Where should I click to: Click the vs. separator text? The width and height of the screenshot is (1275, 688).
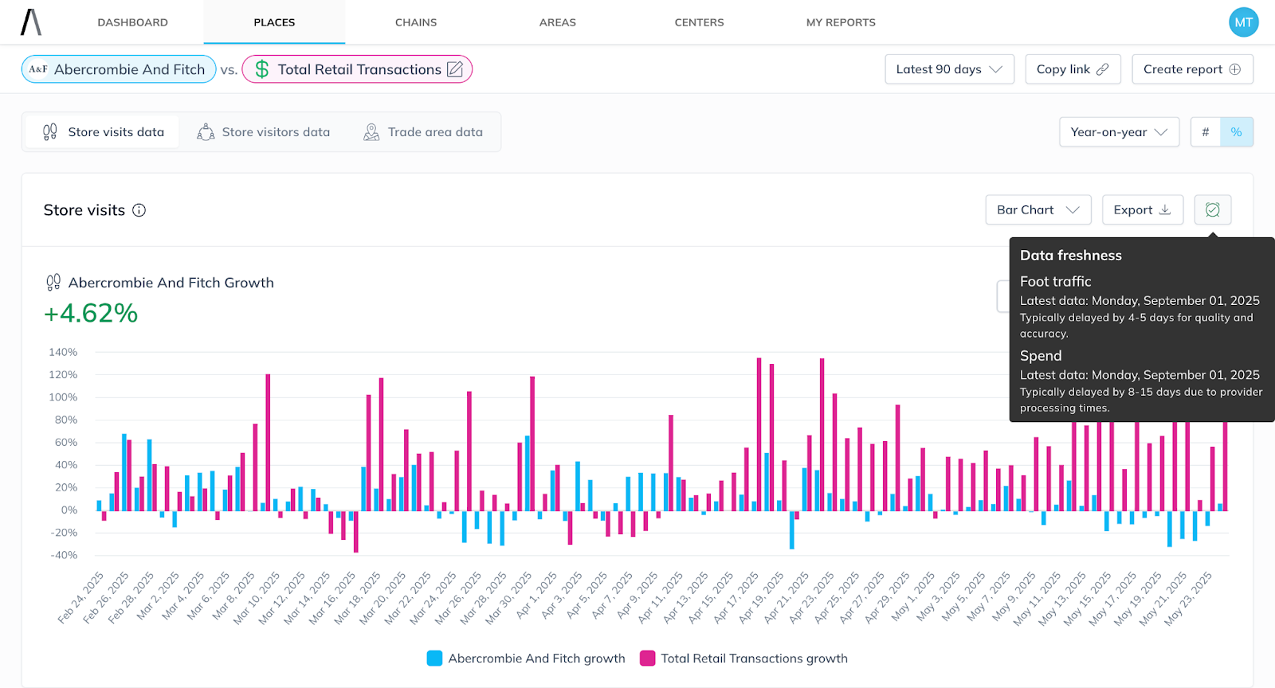[229, 70]
